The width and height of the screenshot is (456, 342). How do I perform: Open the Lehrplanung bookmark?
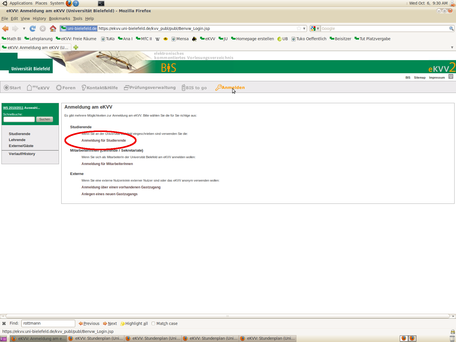coord(38,39)
